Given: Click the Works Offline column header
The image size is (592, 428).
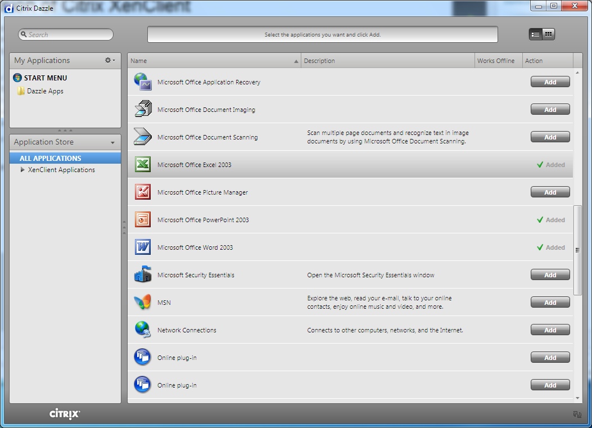Looking at the screenshot, I should [498, 61].
